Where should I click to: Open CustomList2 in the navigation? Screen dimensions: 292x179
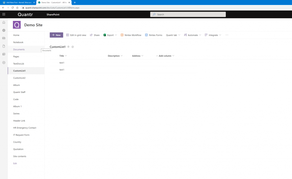[x=19, y=78]
